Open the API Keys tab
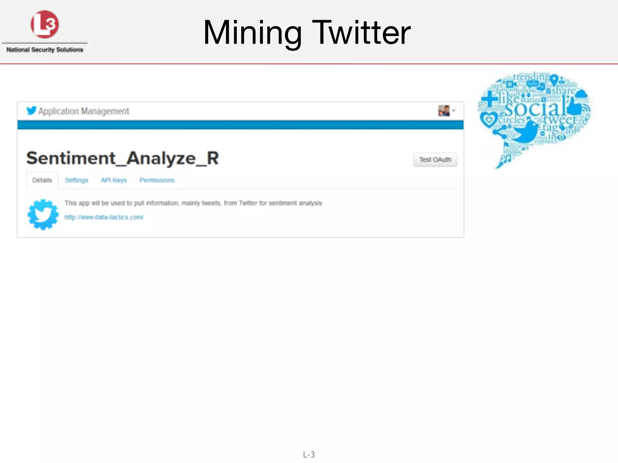Screen dimensions: 618x463 [114, 180]
